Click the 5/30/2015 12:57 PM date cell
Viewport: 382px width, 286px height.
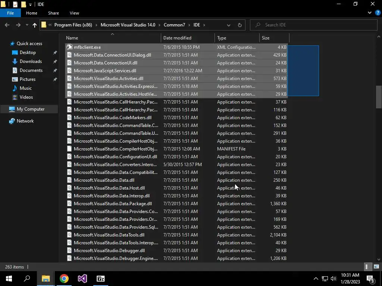coord(182,164)
